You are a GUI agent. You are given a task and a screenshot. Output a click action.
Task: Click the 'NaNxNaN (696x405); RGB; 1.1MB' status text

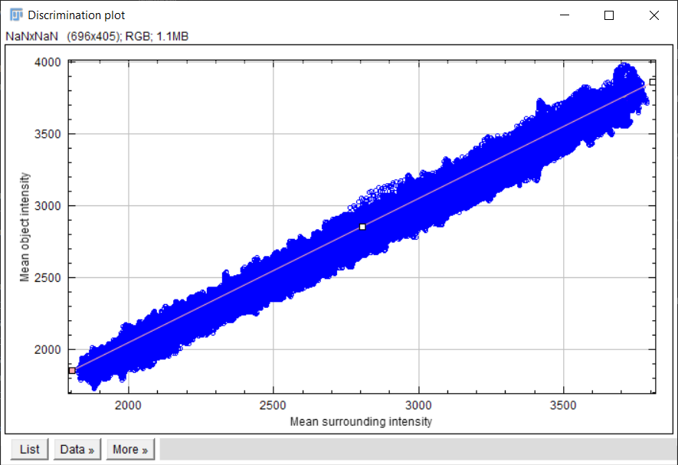(97, 36)
